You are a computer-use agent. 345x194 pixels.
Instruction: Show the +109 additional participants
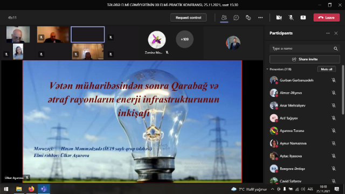[184, 39]
